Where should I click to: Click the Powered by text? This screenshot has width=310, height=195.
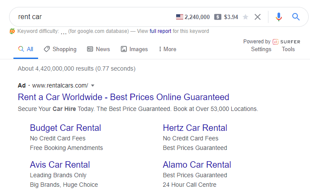[x=257, y=42]
